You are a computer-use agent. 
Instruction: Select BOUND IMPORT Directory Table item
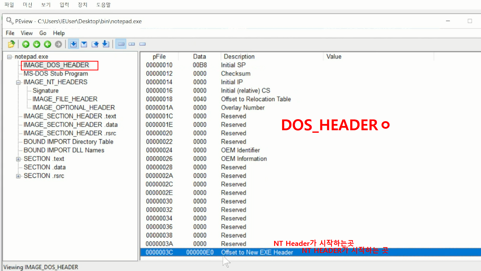tap(68, 142)
